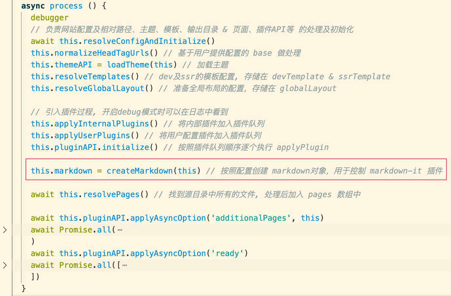
Task: Click the comment mentioning 'applyPlugin'
Action: (246, 147)
